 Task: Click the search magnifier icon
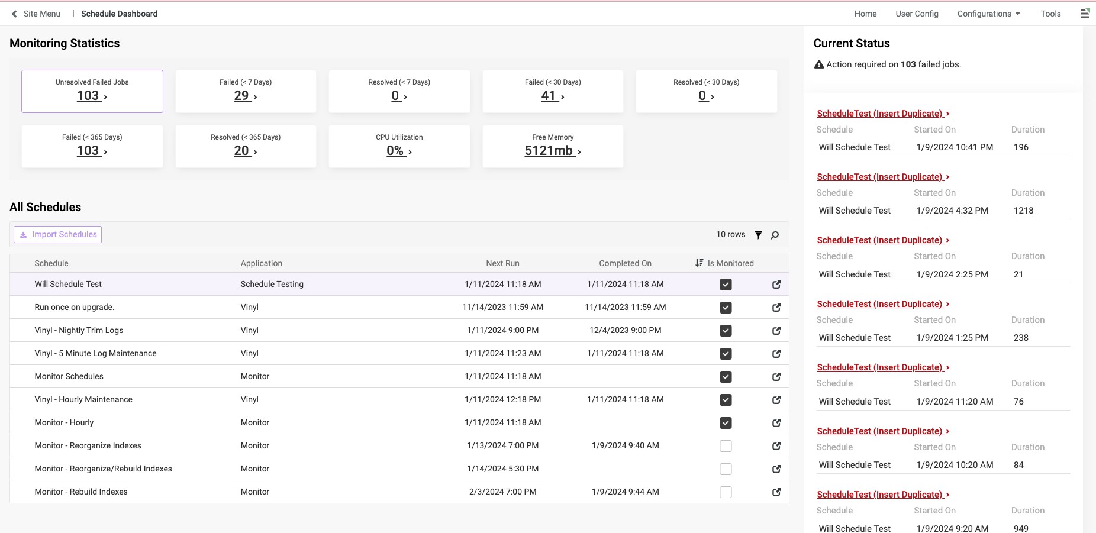(775, 235)
